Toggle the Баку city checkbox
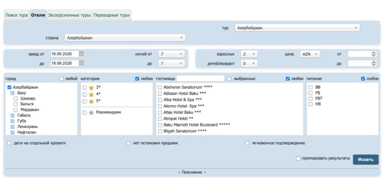 (12, 93)
